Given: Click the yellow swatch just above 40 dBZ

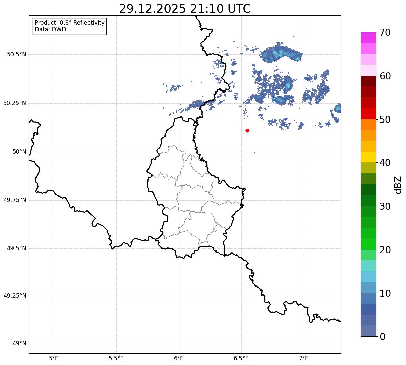Looking at the screenshot, I should coord(369,157).
